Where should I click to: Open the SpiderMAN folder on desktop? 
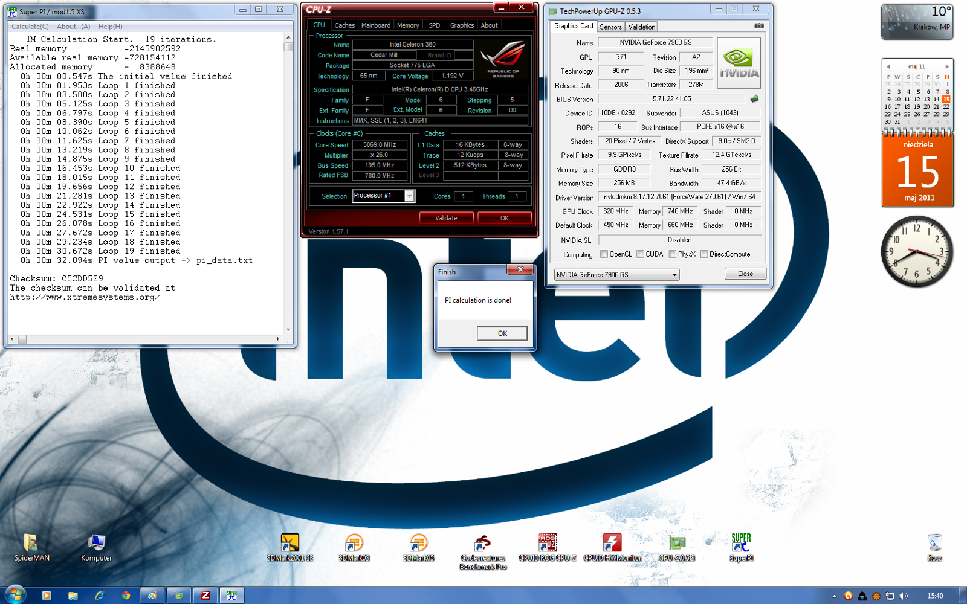[31, 547]
